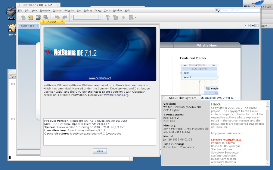Click the Build Project hammer icon
This screenshot has height=170, width=273.
click(108, 17)
